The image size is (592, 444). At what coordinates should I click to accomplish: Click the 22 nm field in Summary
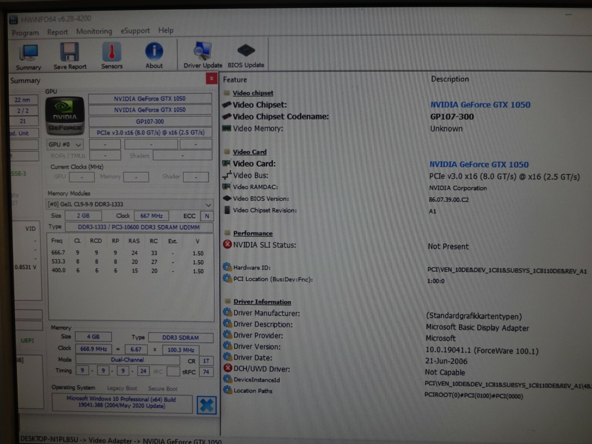pyautogui.click(x=23, y=100)
